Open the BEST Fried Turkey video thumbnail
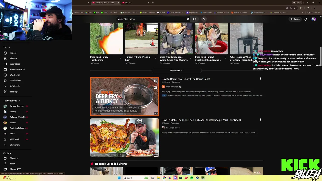 click(x=125, y=138)
